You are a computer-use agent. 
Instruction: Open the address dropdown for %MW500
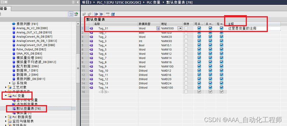180,28
